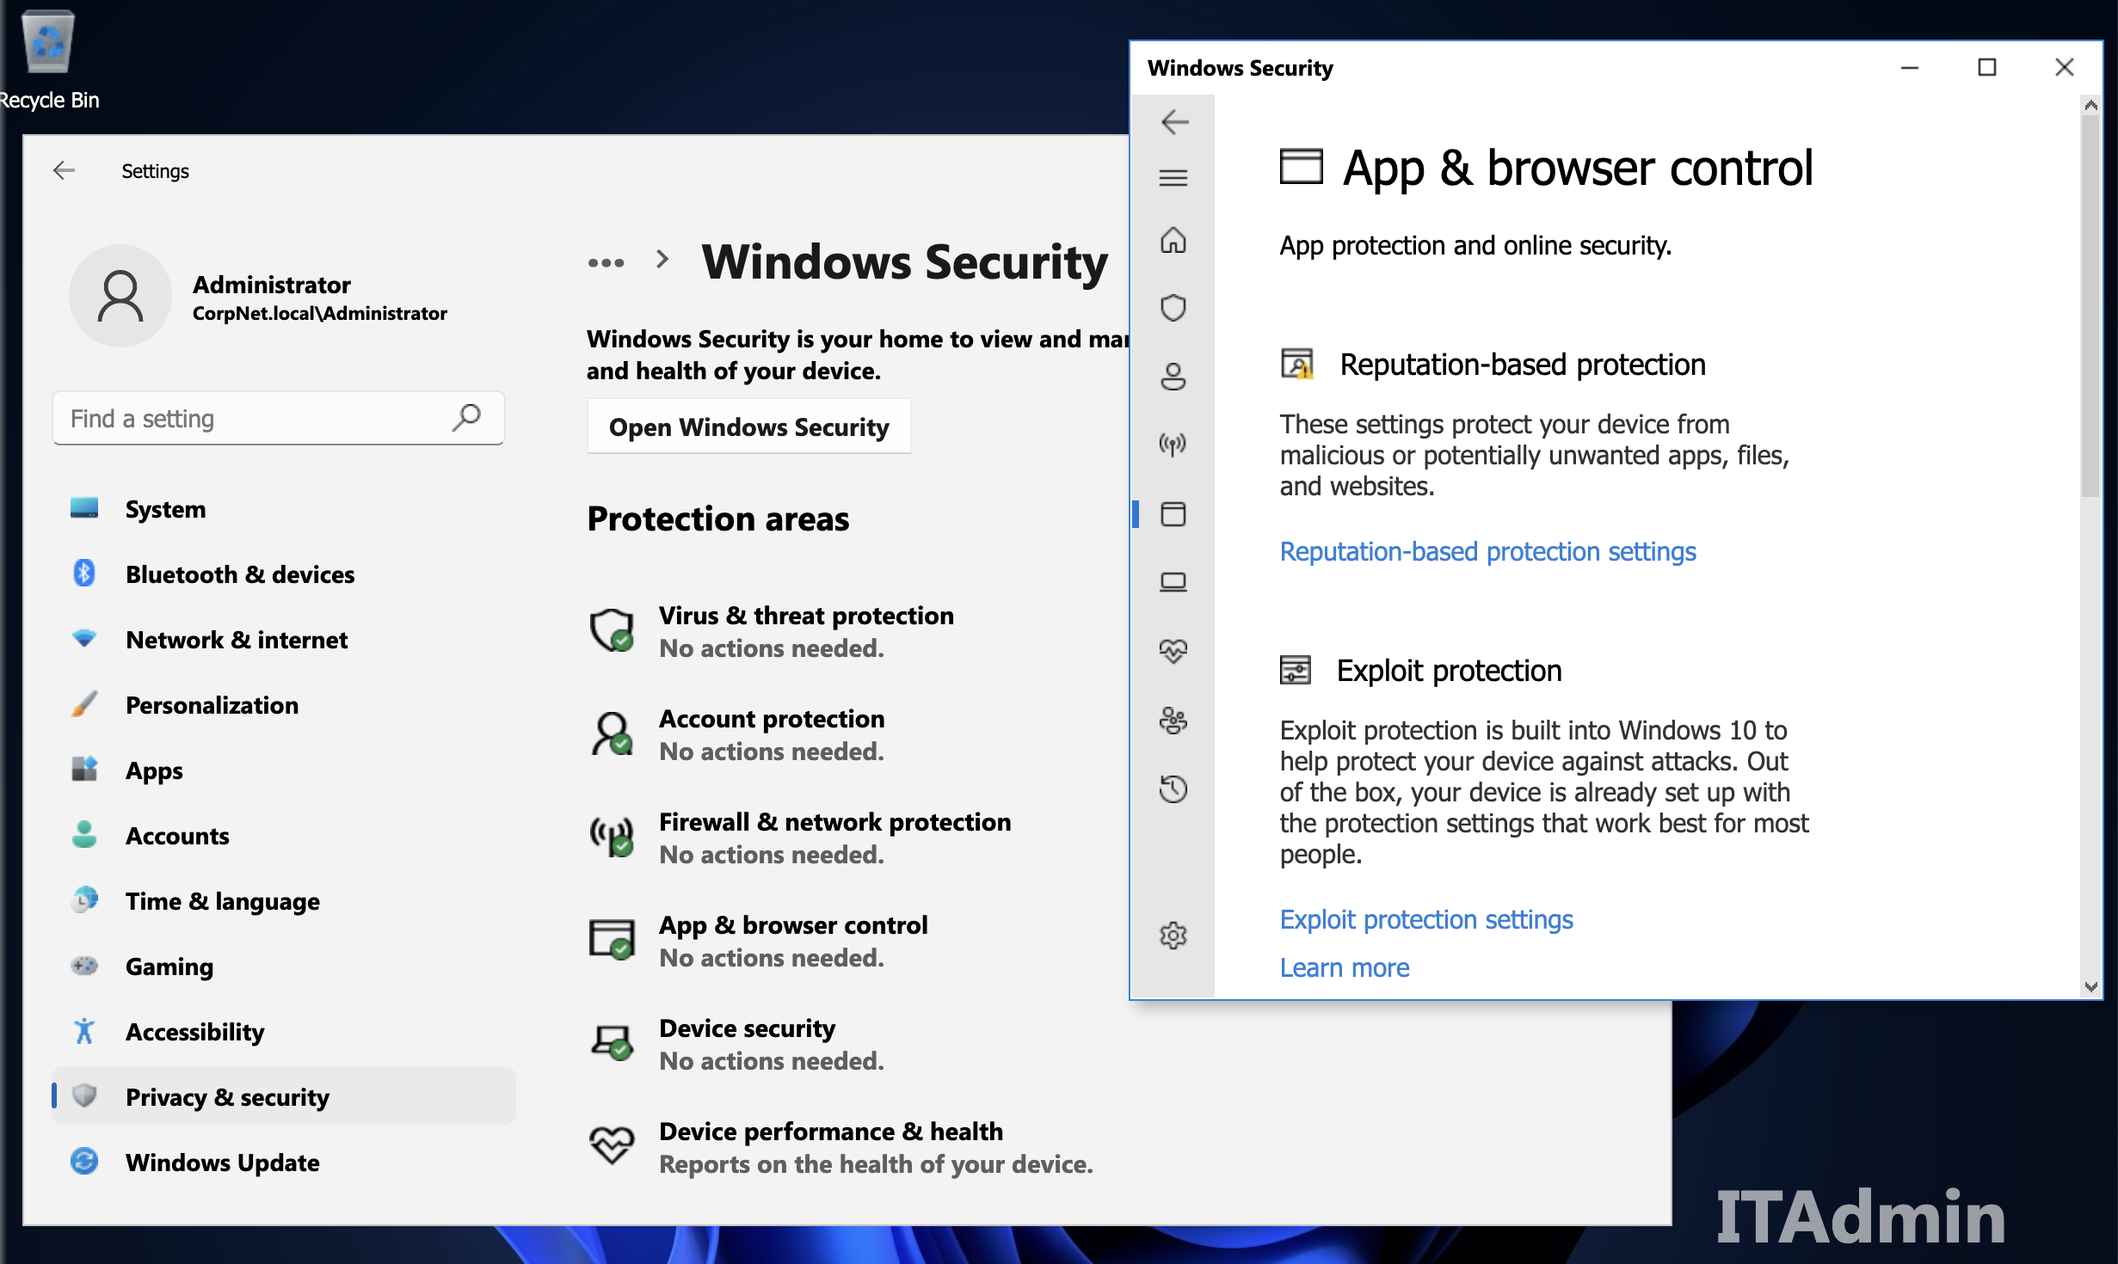Open Device security laptop icon in sidebar

pyautogui.click(x=1173, y=582)
